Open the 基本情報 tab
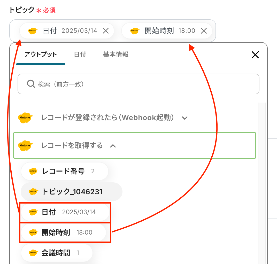 [x=116, y=55]
